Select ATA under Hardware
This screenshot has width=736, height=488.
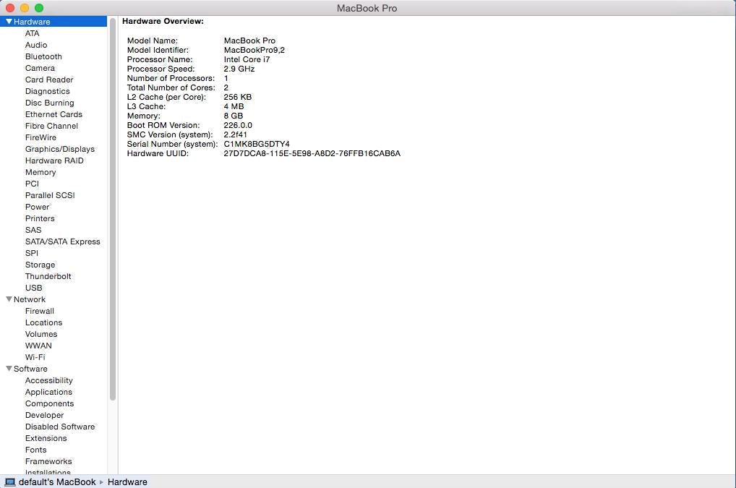pyautogui.click(x=33, y=33)
